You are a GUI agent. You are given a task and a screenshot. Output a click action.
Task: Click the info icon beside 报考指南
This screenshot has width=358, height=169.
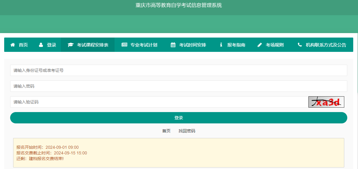tap(221, 45)
